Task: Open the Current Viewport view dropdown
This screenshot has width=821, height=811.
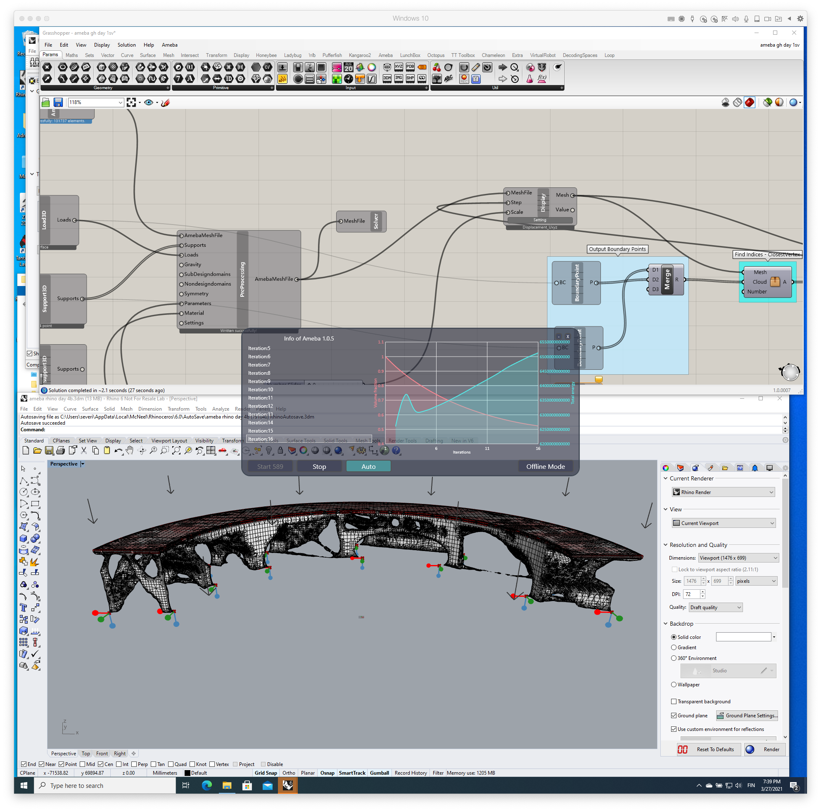Action: pyautogui.click(x=723, y=523)
